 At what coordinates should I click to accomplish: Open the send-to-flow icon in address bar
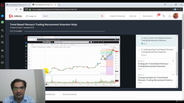pos(178,9)
